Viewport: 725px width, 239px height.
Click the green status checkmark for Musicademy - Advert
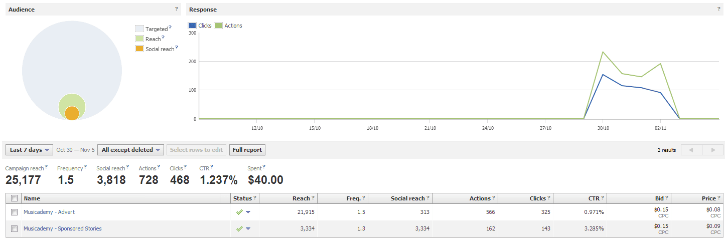pyautogui.click(x=239, y=212)
